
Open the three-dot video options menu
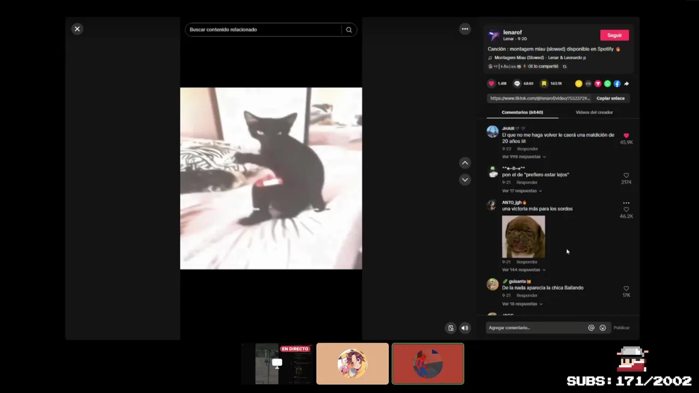point(465,29)
